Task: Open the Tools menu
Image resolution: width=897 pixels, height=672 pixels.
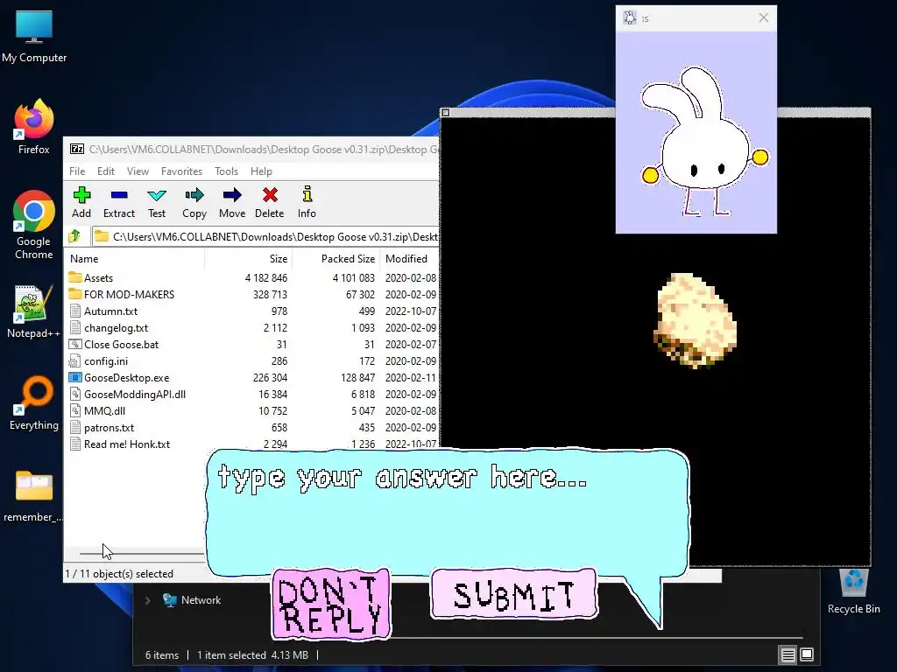Action: [226, 171]
